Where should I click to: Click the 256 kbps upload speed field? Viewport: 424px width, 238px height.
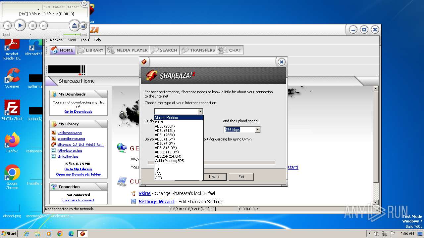pos(239,130)
